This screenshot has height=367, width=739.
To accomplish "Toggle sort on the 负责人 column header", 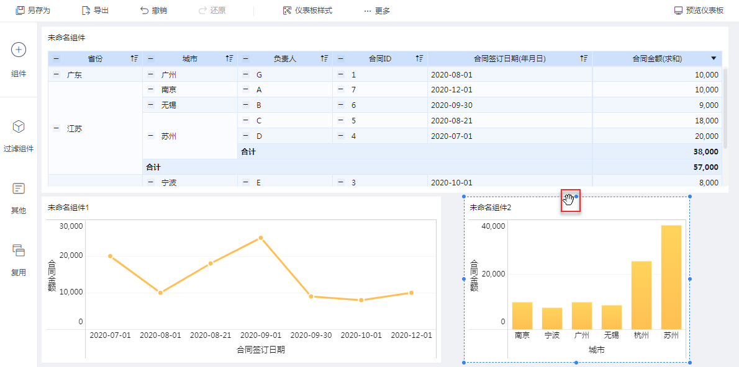I will (x=324, y=59).
